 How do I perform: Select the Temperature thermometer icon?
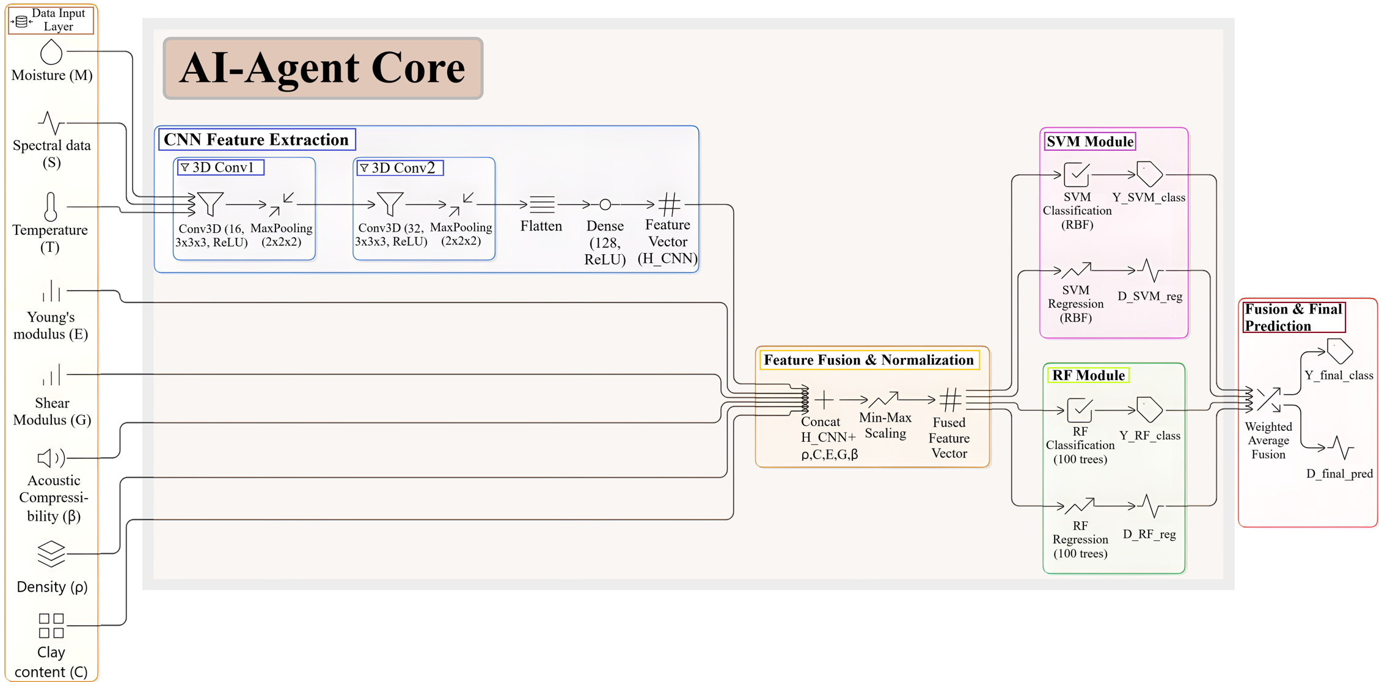51,207
